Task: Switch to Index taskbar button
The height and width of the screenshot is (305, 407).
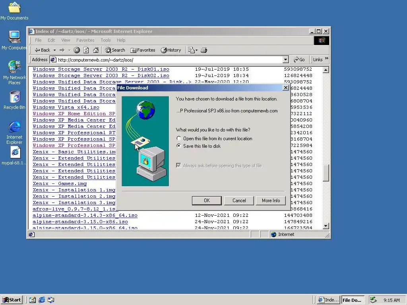Action: coord(329,300)
